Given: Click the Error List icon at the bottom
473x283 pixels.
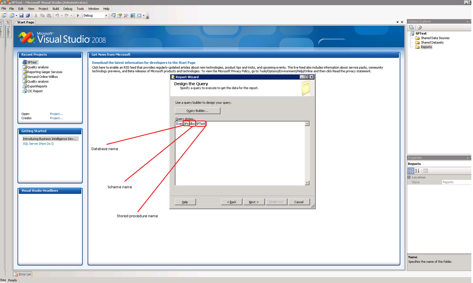Looking at the screenshot, I should (16, 274).
